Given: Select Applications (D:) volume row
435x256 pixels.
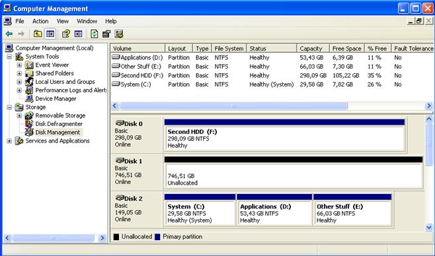Looking at the screenshot, I should click(x=272, y=57).
